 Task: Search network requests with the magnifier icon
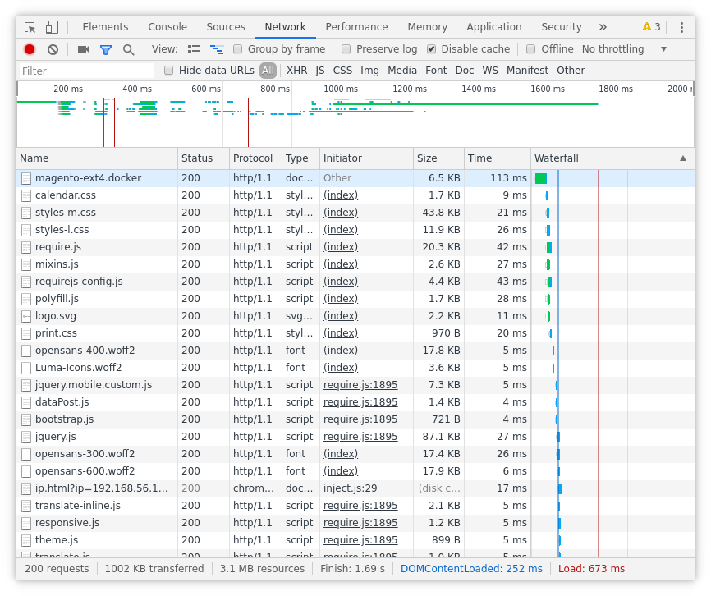[130, 48]
